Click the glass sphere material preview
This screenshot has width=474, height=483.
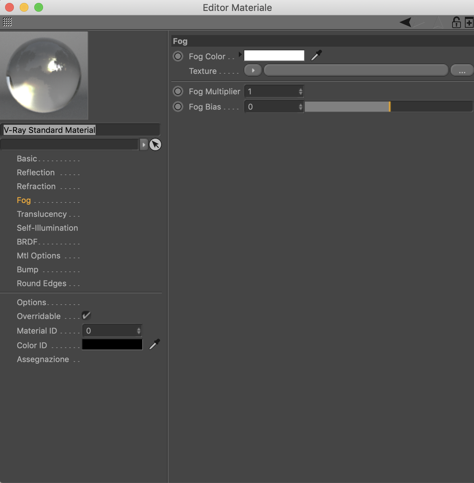(x=44, y=75)
